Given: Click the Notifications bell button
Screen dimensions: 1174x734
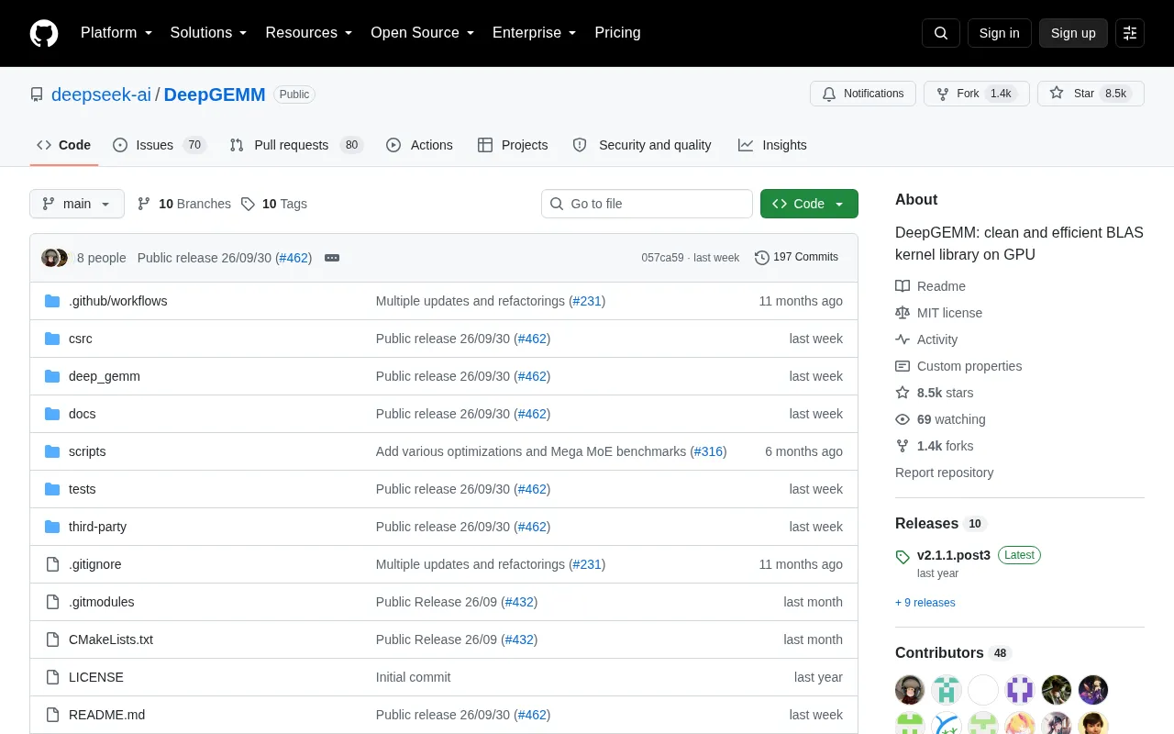Looking at the screenshot, I should click(863, 94).
